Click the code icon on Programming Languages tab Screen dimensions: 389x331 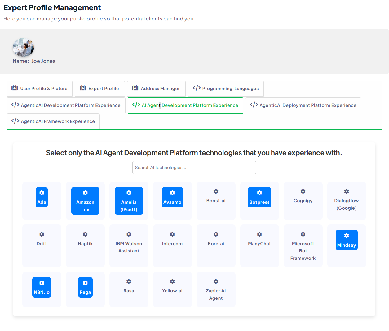tap(197, 88)
